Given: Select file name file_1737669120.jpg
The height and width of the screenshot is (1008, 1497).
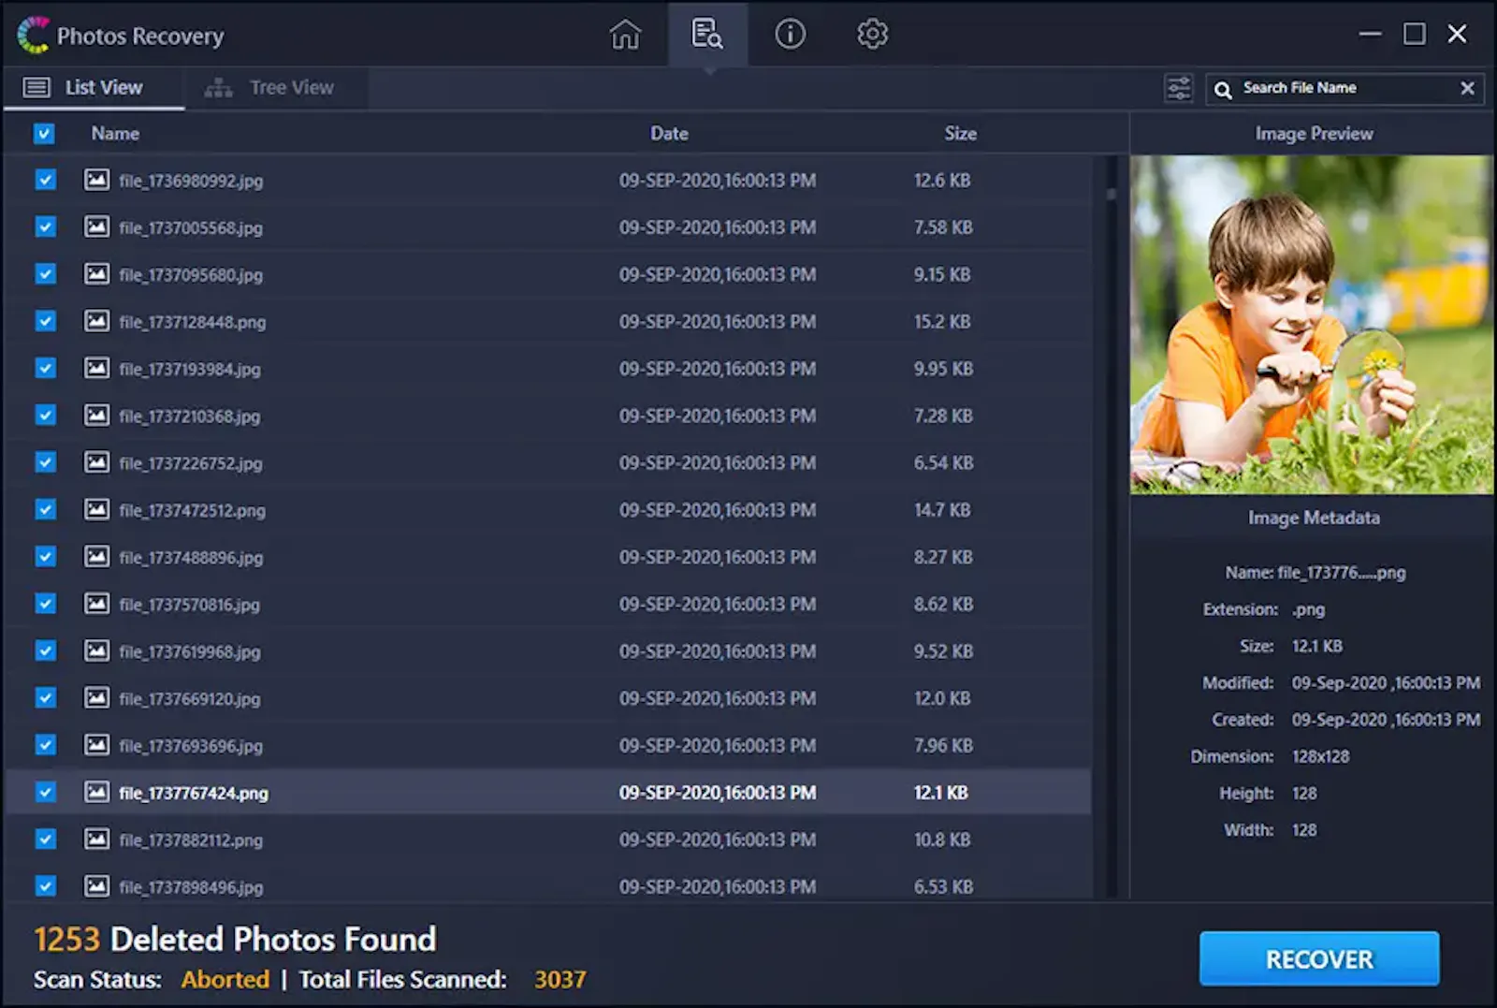Looking at the screenshot, I should pyautogui.click(x=189, y=699).
